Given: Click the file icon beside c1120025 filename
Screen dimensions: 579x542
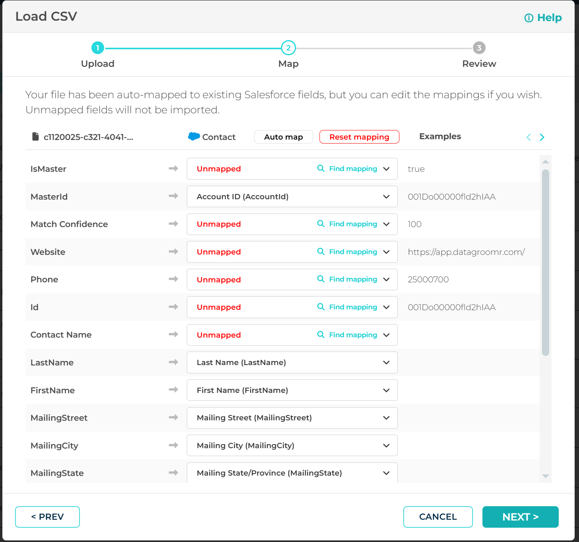Looking at the screenshot, I should pos(35,137).
